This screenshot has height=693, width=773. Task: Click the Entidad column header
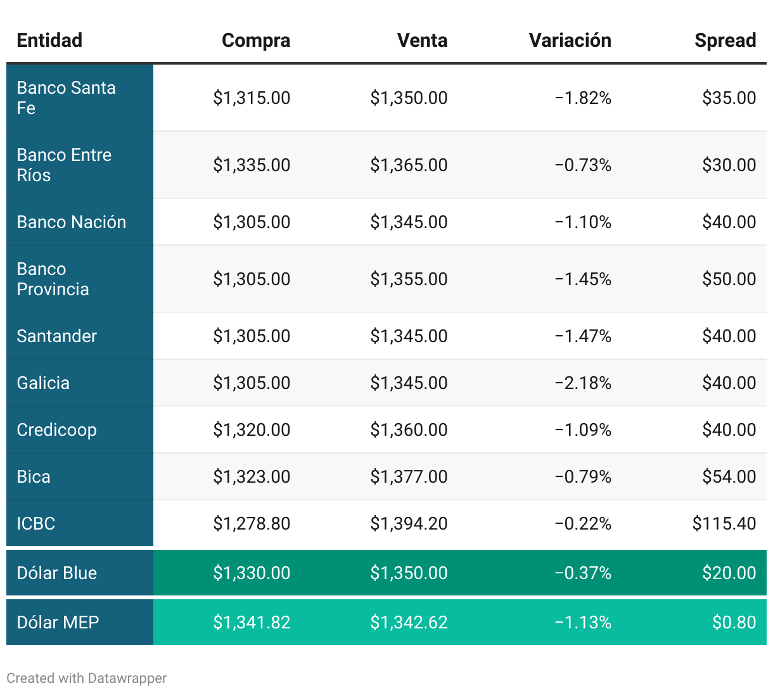point(49,41)
